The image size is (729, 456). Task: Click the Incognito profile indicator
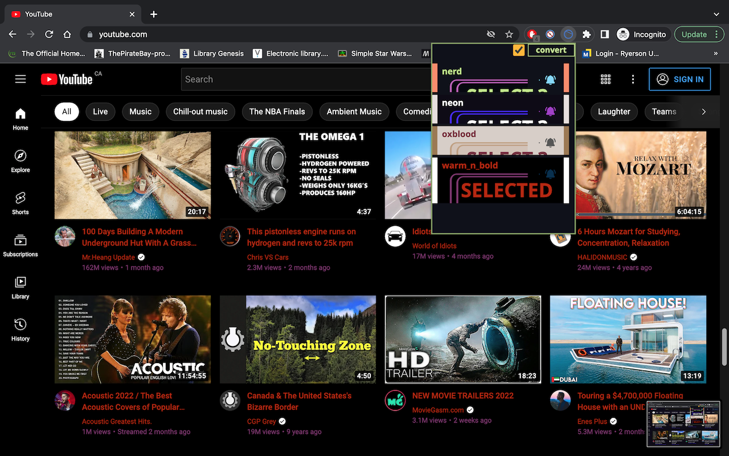tap(642, 34)
